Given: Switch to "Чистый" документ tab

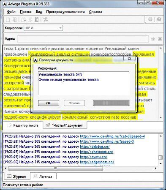Looking at the screenshot, I should tap(65, 125).
